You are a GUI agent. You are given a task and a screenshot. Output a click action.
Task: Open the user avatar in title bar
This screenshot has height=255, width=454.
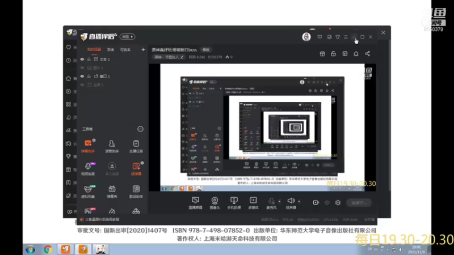(x=306, y=37)
